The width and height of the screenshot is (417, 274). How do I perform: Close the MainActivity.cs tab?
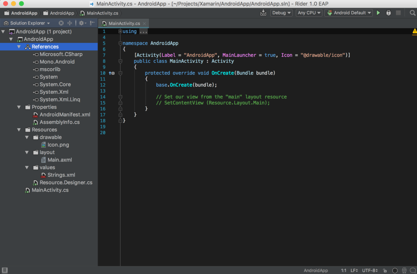tap(145, 23)
